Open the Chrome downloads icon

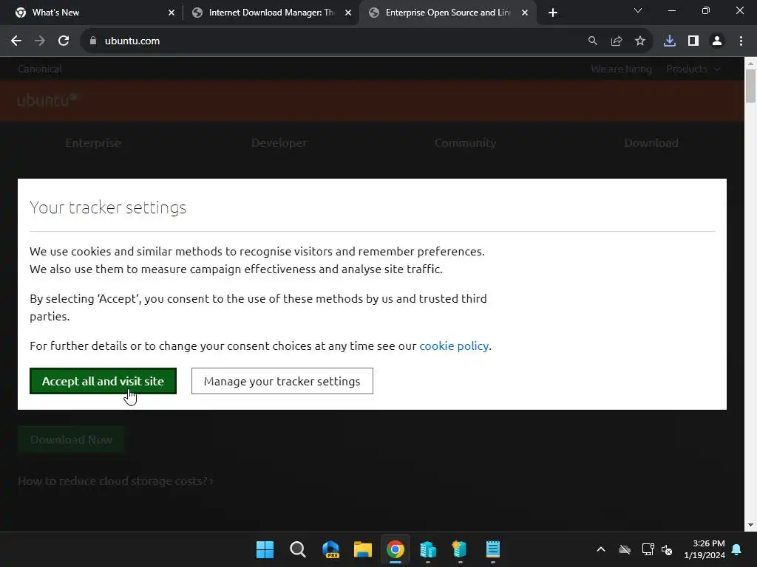coord(670,41)
